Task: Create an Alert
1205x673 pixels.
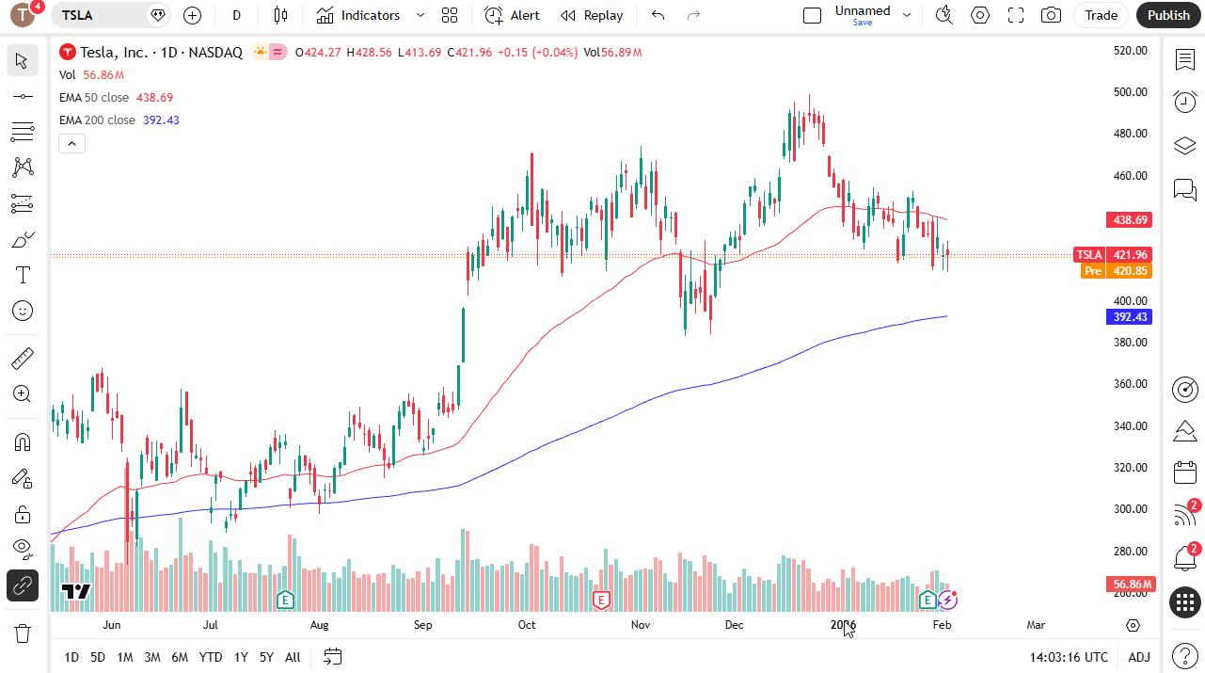Action: pos(513,15)
